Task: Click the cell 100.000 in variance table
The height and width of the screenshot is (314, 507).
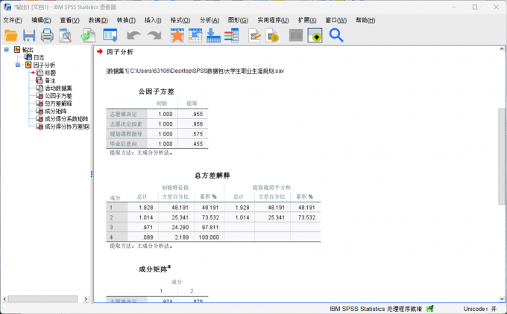Action: (209, 237)
